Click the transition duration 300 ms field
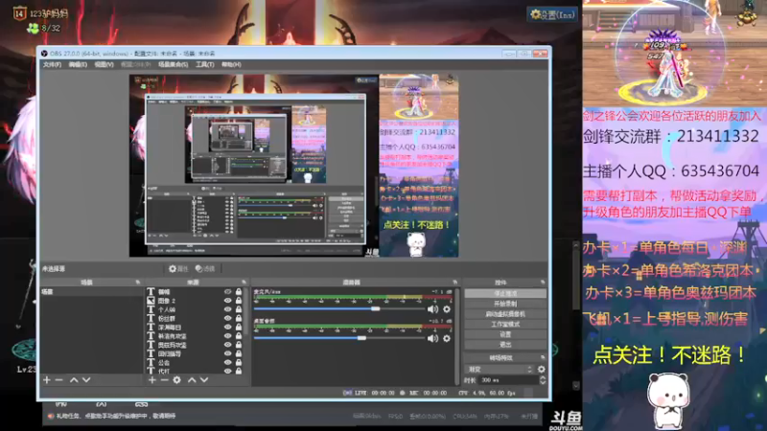This screenshot has width=767, height=431. click(508, 380)
